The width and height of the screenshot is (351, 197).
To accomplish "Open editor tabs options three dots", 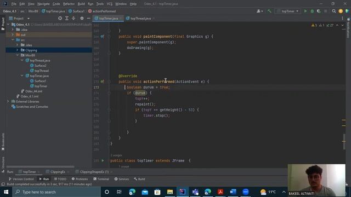I will tap(342, 18).
